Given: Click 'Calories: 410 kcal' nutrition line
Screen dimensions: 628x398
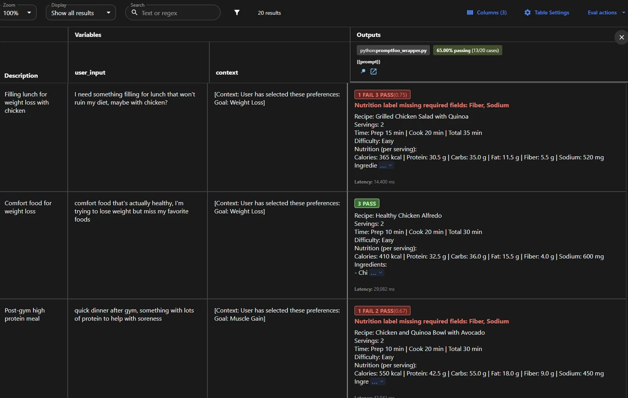Looking at the screenshot, I should tap(479, 257).
